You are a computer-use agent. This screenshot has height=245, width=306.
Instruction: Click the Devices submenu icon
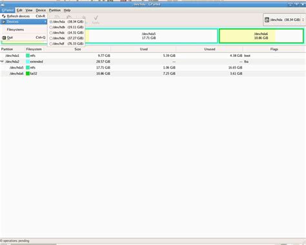point(4,22)
